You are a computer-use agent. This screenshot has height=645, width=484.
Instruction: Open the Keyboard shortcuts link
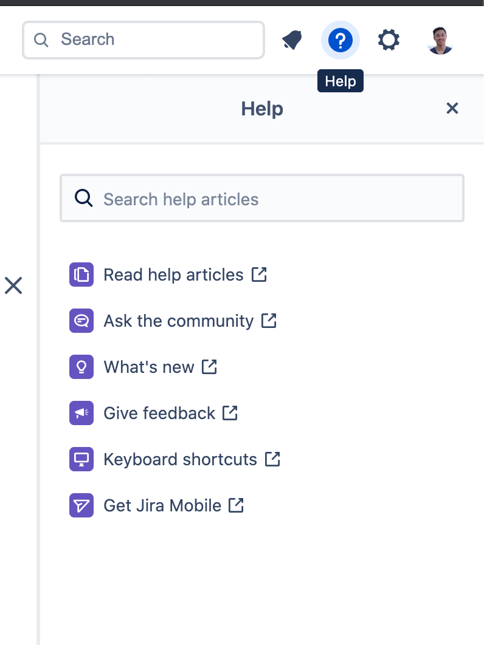click(x=179, y=459)
